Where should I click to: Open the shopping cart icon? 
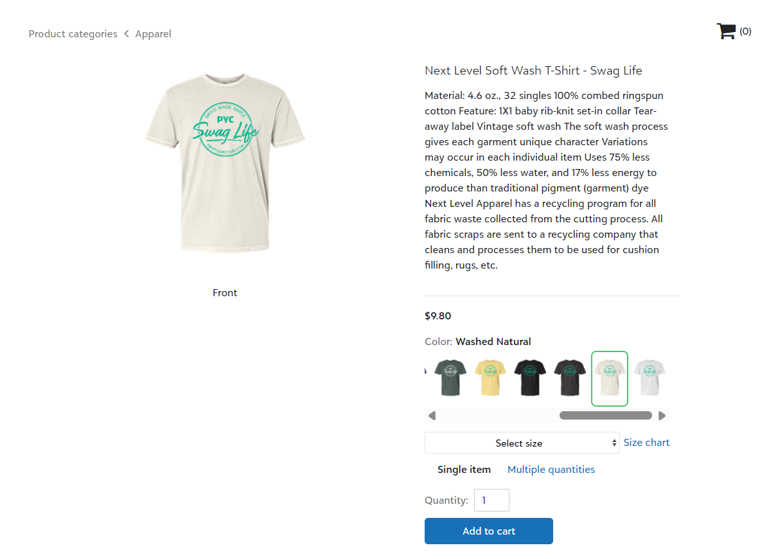click(x=726, y=31)
